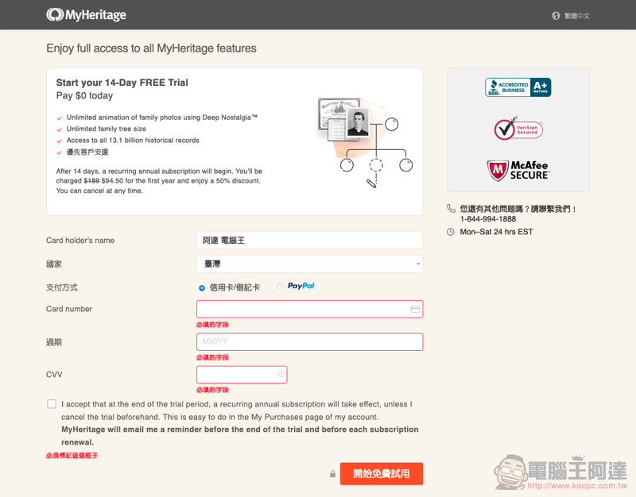Click the family tree illustration
The width and height of the screenshot is (636, 497).
coord(366,142)
